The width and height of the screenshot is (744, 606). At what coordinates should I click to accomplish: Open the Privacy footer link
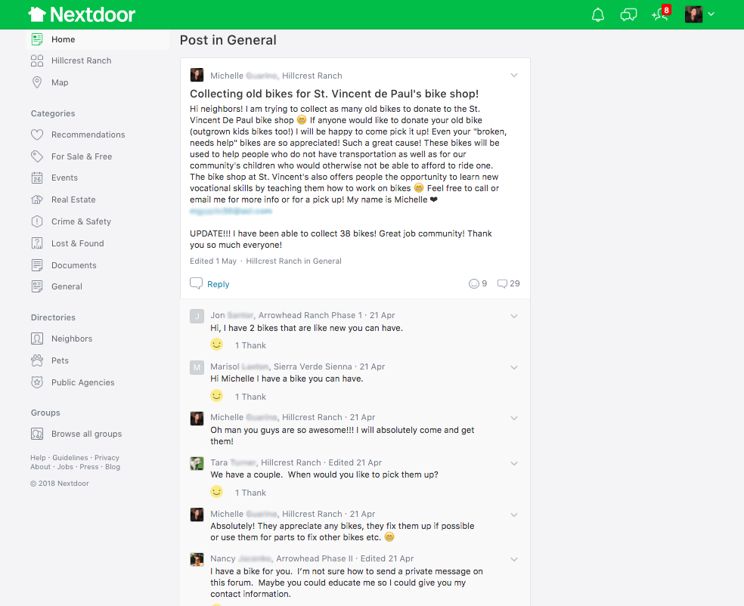[107, 458]
